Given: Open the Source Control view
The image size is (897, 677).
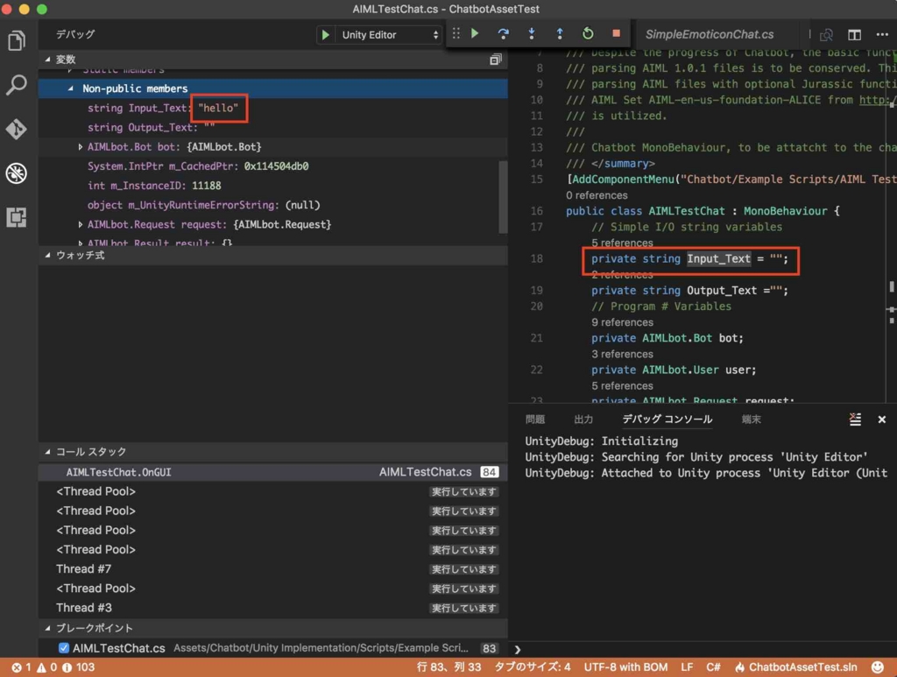Looking at the screenshot, I should (17, 129).
